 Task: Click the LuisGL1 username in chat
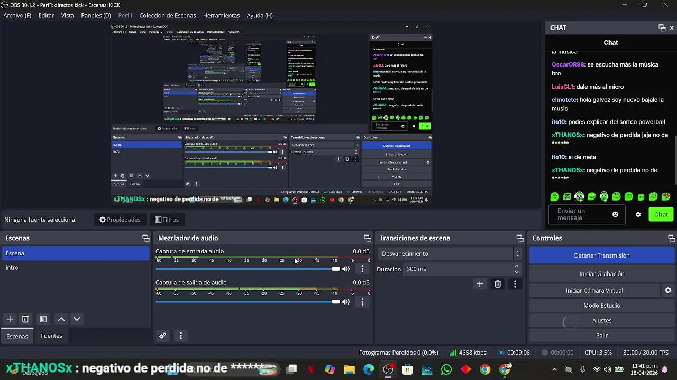[x=562, y=87]
